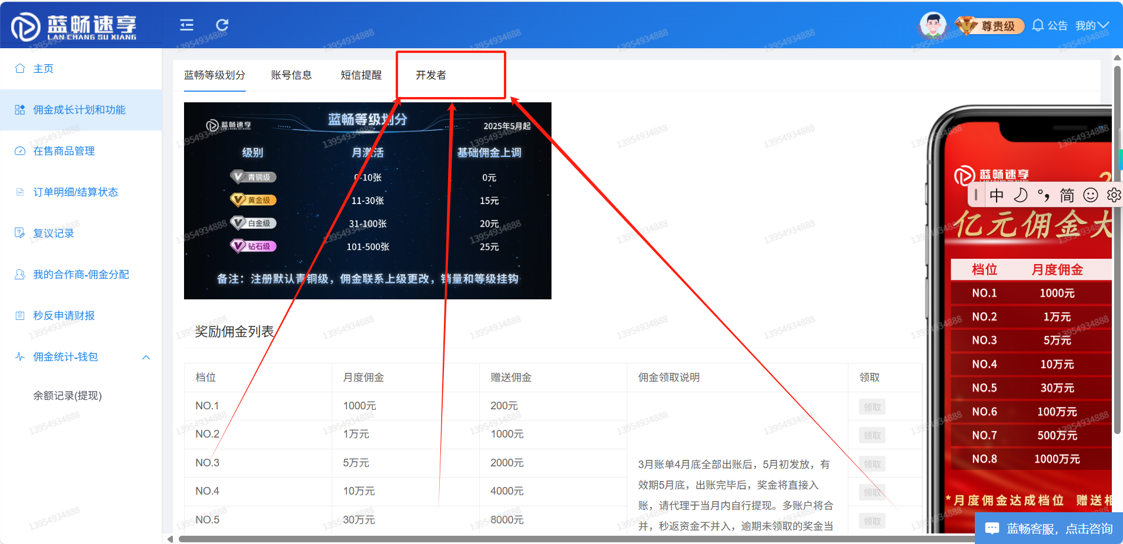Click the 佣金统计-钱包 pulse icon

20,356
